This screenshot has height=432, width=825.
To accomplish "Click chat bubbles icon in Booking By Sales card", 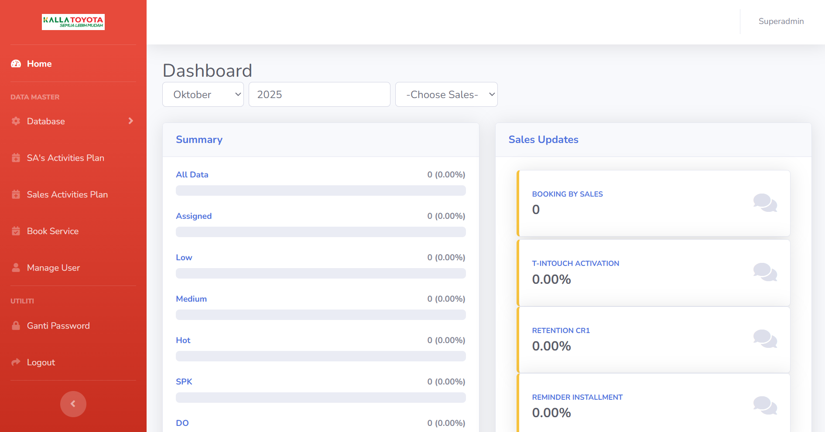I will click(765, 203).
